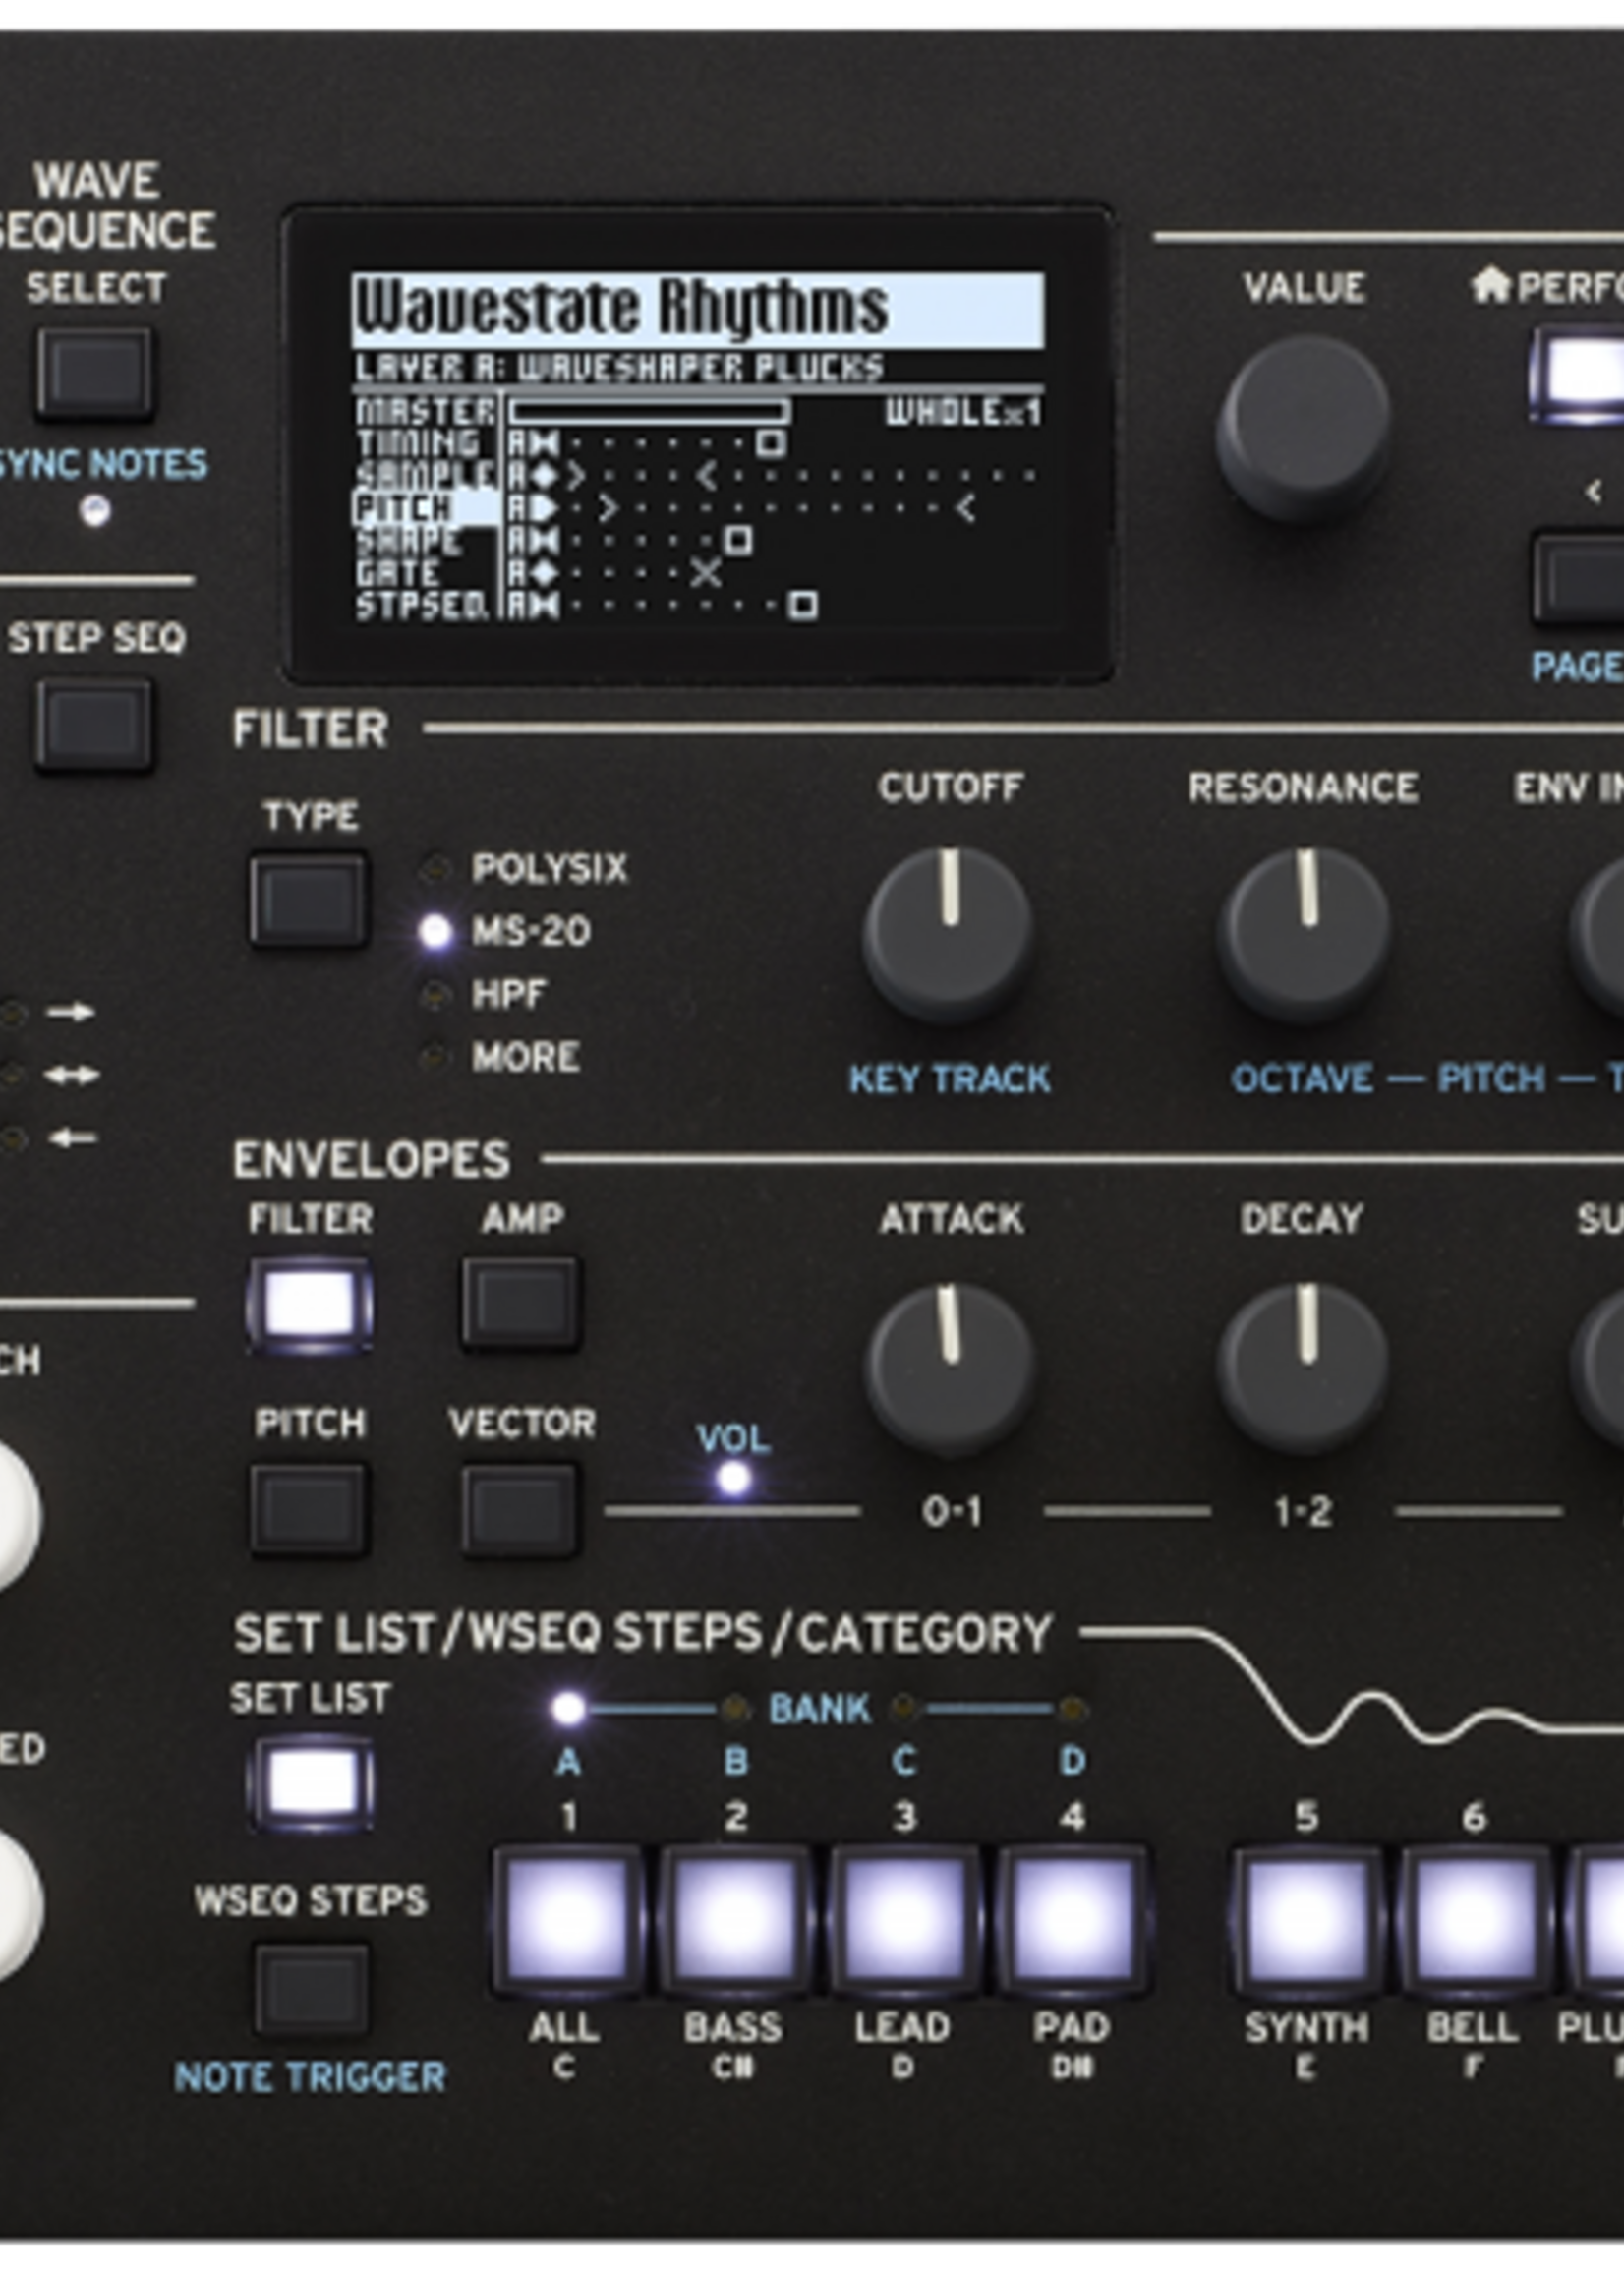The width and height of the screenshot is (1624, 2274).
Task: Select bank D LED
Action: coord(1072,1708)
